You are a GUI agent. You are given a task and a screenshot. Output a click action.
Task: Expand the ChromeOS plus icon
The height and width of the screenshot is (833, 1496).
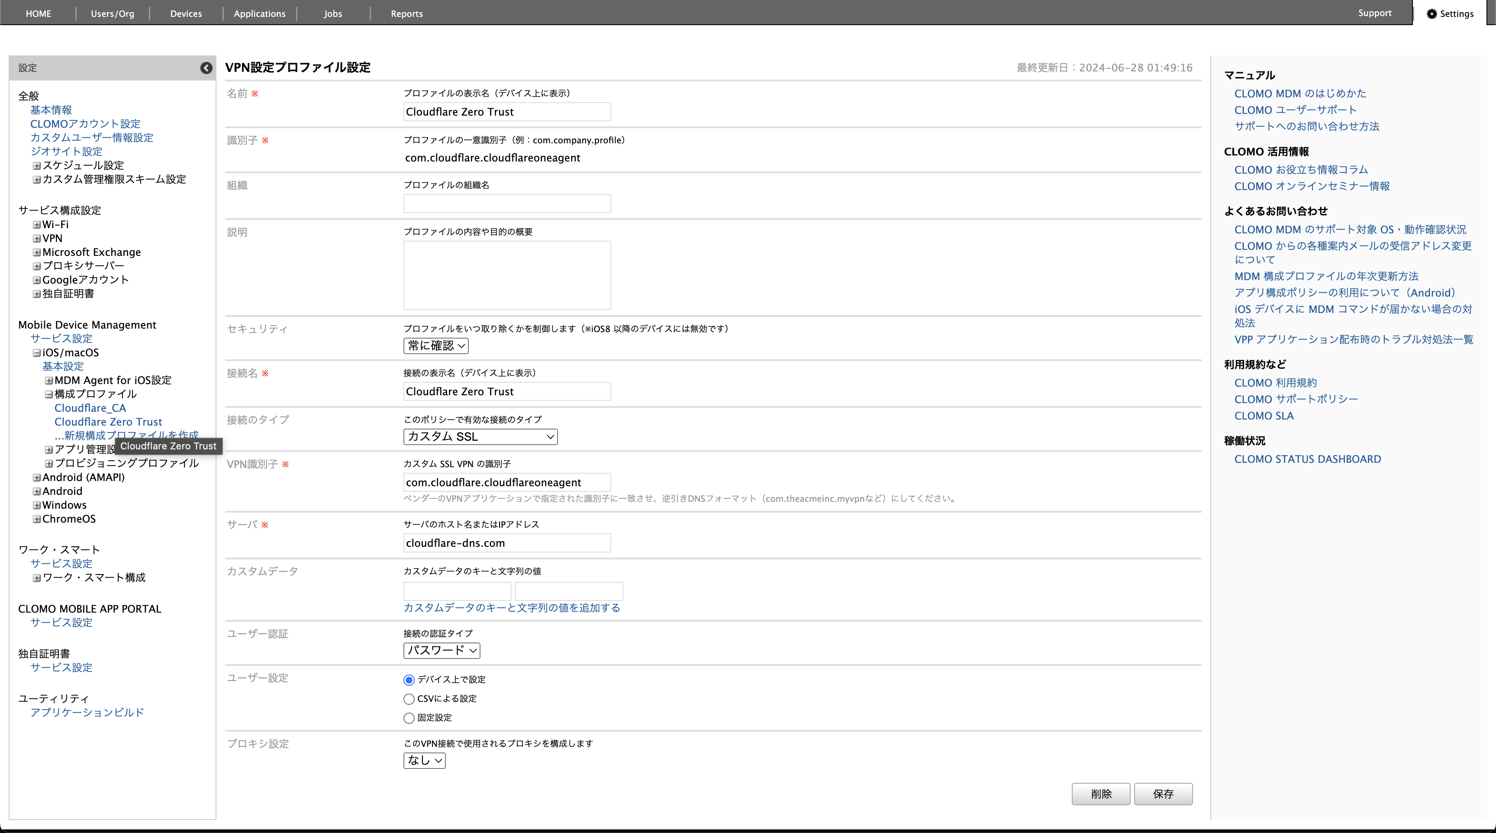coord(37,519)
